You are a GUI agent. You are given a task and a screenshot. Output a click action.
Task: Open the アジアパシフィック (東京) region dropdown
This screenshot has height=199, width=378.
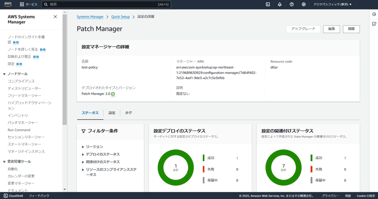(x=333, y=4)
